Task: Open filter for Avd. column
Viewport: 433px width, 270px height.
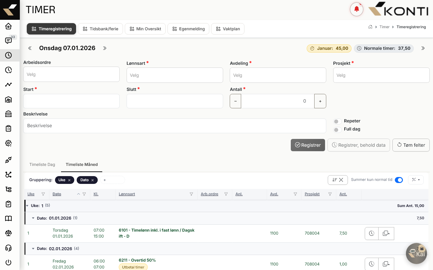Action: pyautogui.click(x=295, y=194)
